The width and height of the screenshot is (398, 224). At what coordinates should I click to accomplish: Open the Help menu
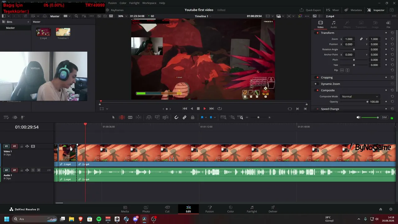tap(162, 3)
